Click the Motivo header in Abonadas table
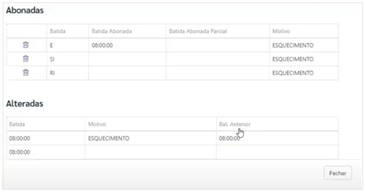The width and height of the screenshot is (365, 192). tap(281, 31)
